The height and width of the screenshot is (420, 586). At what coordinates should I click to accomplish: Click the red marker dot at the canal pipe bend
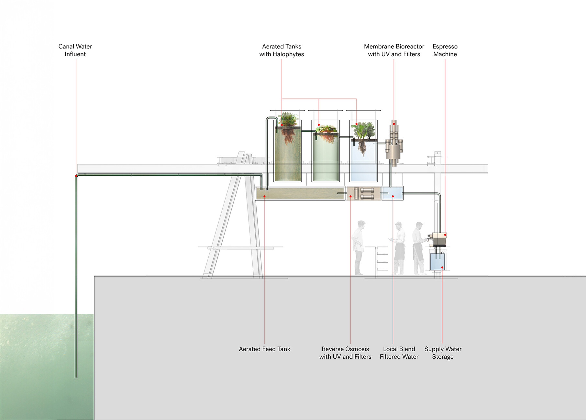tap(76, 176)
